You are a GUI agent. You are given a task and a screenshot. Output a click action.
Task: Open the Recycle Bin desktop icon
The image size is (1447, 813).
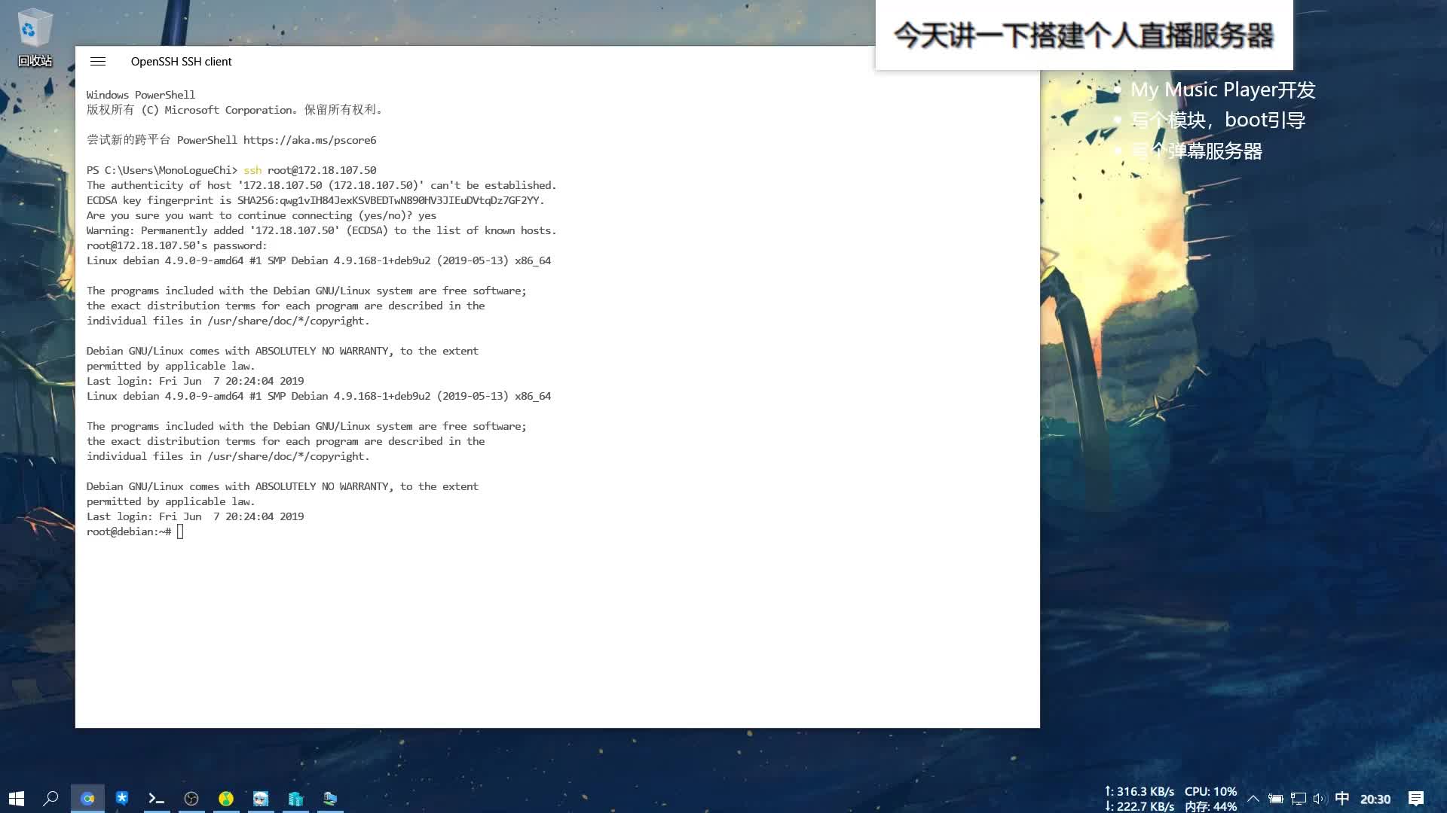click(35, 37)
